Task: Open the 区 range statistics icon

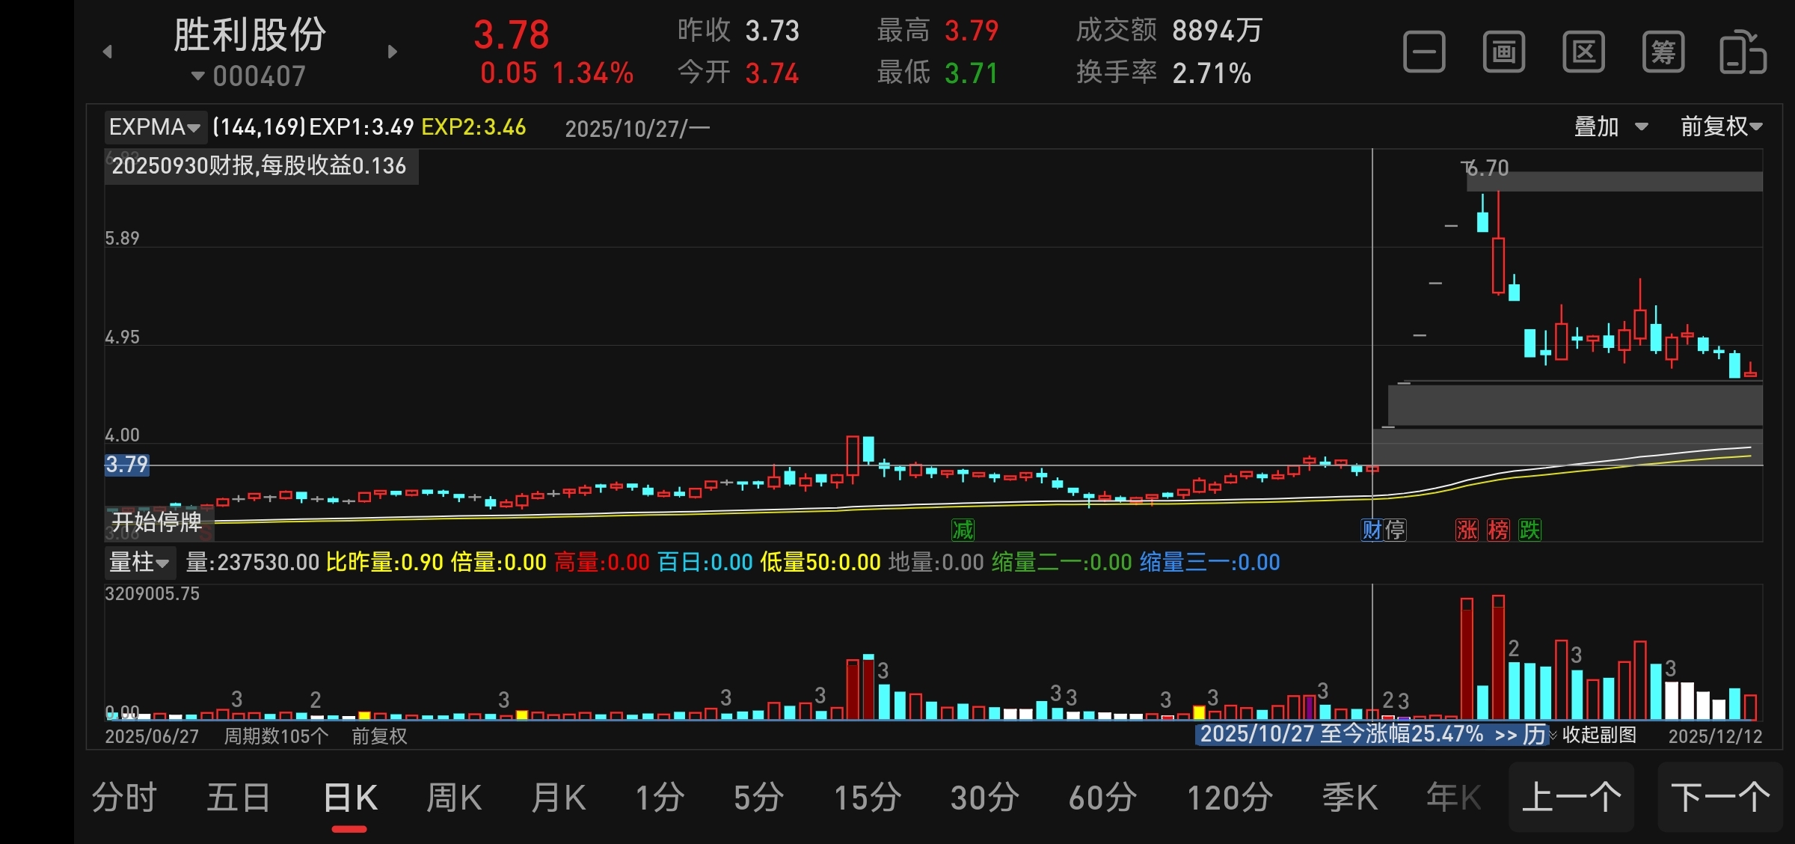Action: click(x=1583, y=52)
